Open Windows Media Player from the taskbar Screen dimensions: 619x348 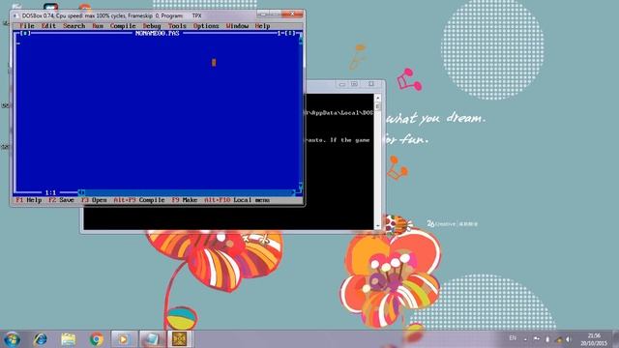(x=124, y=339)
